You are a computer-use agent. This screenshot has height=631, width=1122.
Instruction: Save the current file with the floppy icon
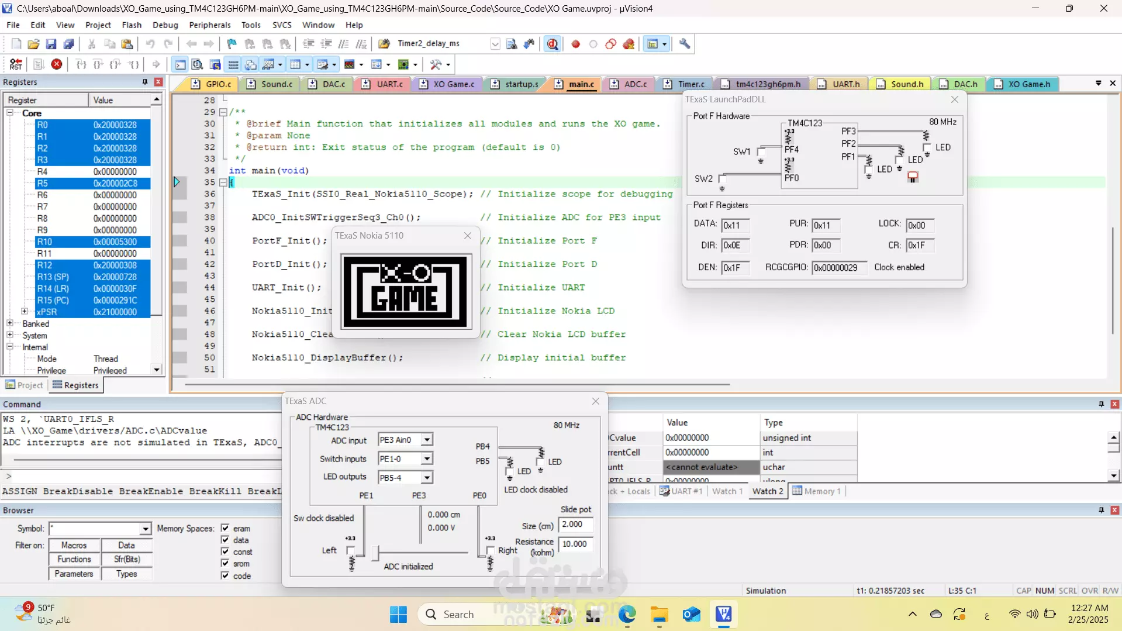pos(51,44)
